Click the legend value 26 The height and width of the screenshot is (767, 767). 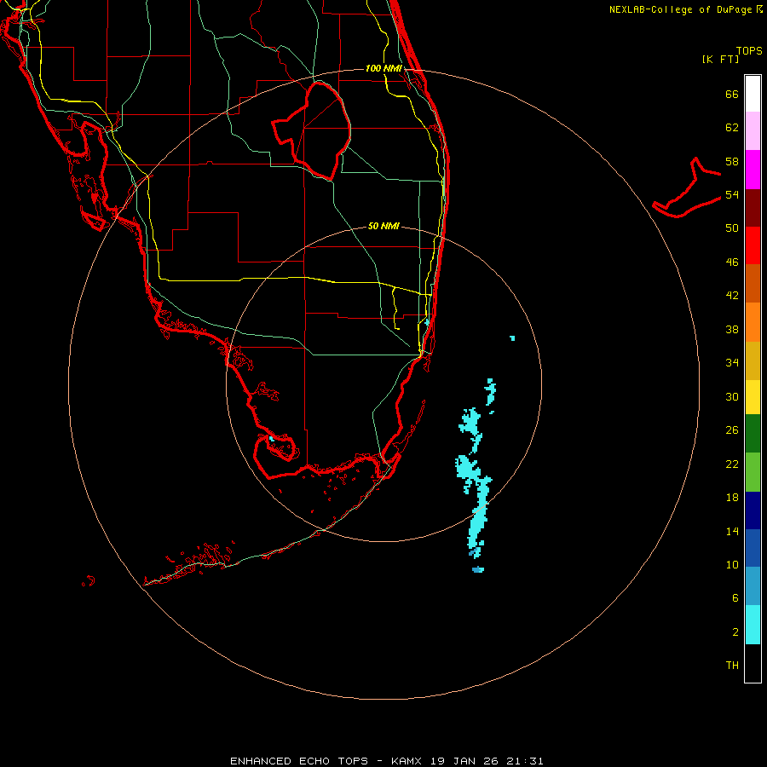click(732, 430)
